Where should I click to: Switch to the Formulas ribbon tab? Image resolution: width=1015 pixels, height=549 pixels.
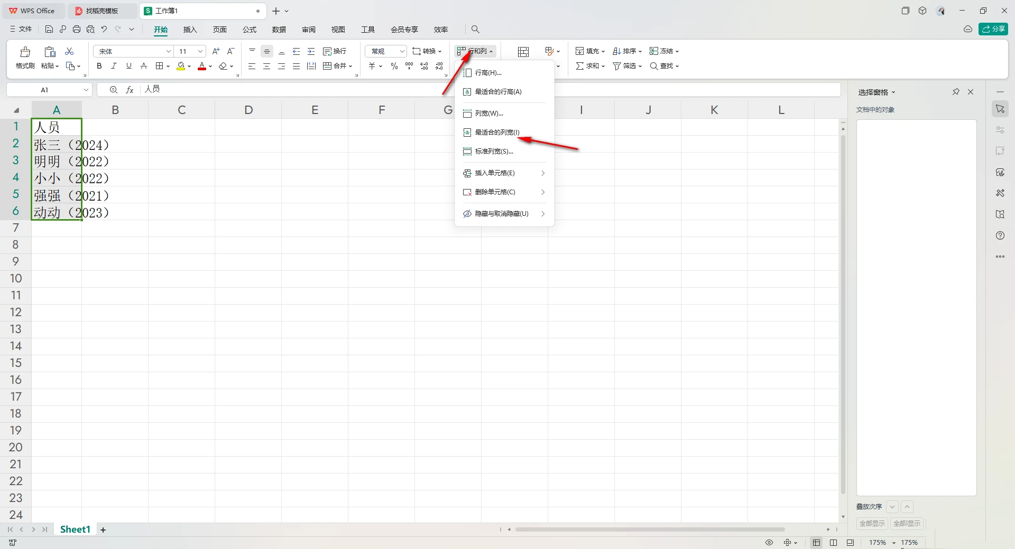(250, 30)
